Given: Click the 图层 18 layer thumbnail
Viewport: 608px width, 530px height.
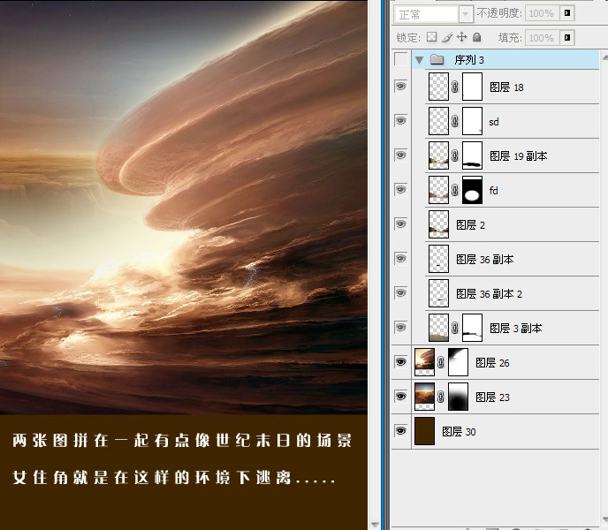Looking at the screenshot, I should point(438,87).
